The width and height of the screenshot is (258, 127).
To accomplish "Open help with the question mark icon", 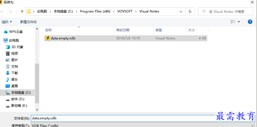I will pos(250,22).
